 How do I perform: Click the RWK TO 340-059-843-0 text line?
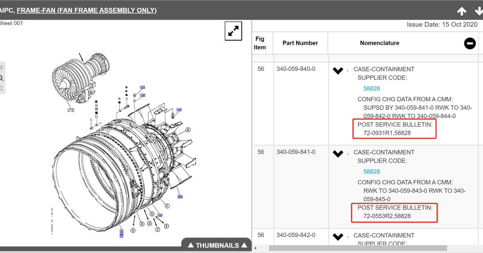[414, 191]
